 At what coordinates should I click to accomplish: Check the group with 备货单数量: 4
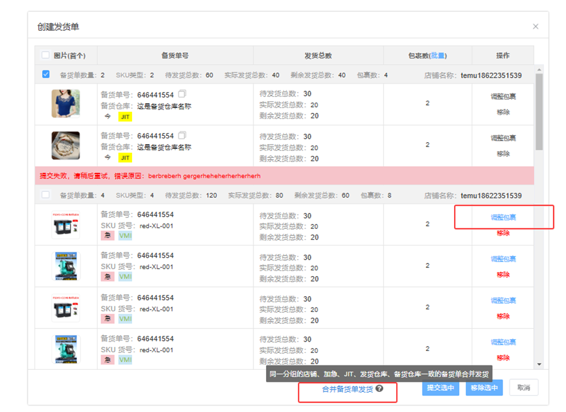pos(45,194)
